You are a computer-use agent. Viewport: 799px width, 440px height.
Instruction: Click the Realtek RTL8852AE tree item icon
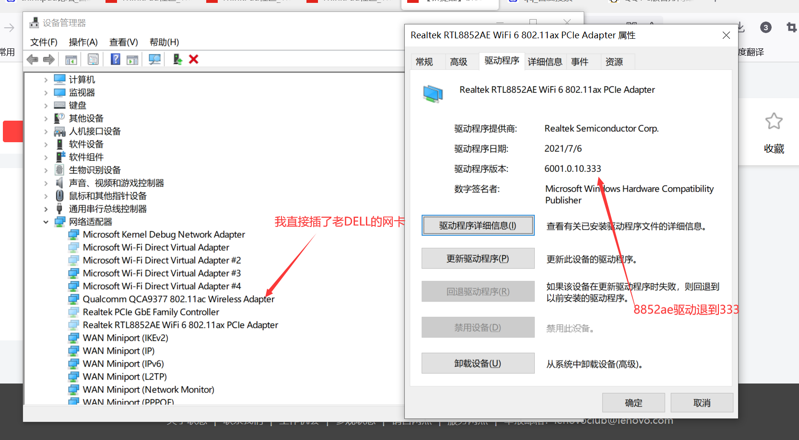click(73, 325)
